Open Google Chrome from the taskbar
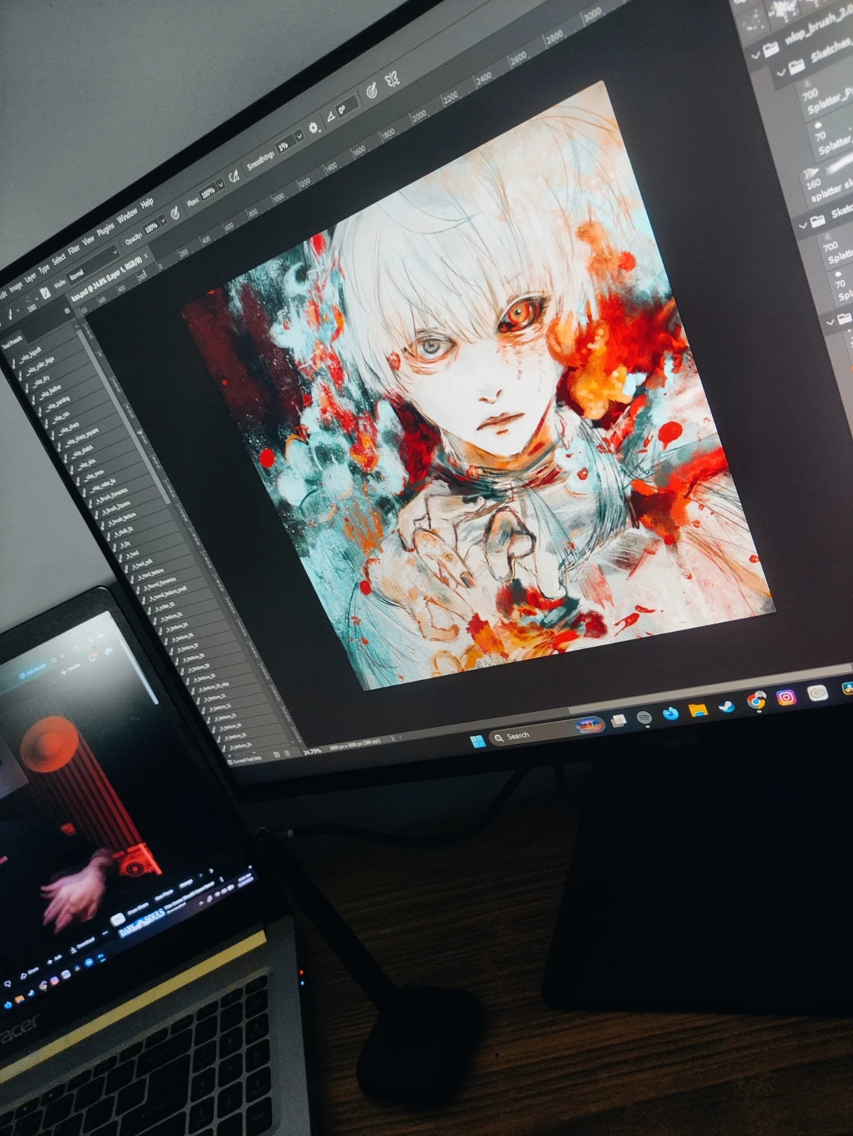This screenshot has height=1136, width=853. tap(756, 701)
